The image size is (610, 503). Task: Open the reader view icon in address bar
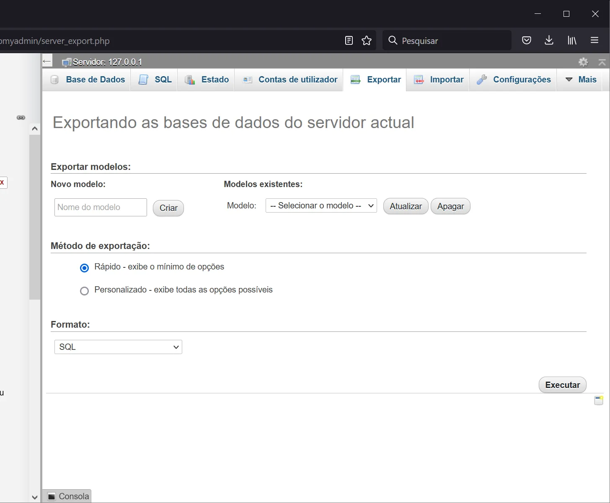tap(349, 41)
